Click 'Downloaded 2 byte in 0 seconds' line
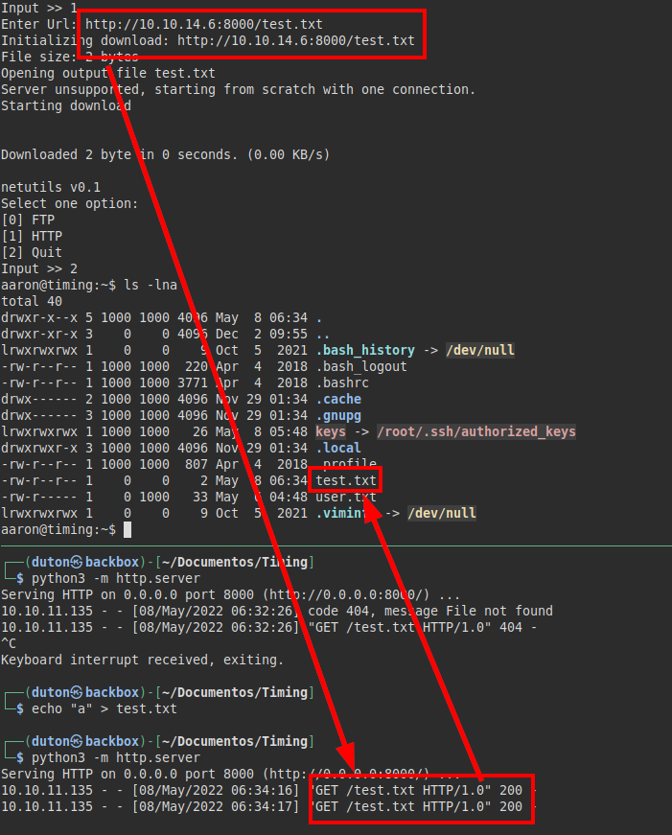 (x=166, y=155)
